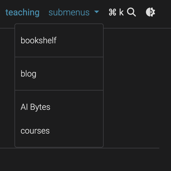Go to courses in the dropdown

(x=35, y=131)
